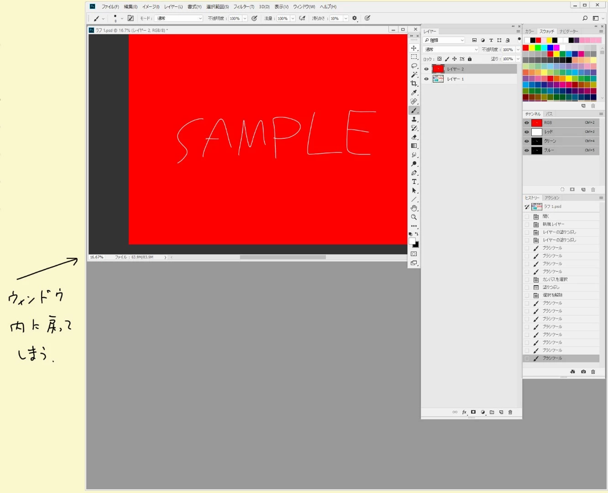This screenshot has height=493, width=608.
Task: Select the Type tool
Action: (414, 182)
